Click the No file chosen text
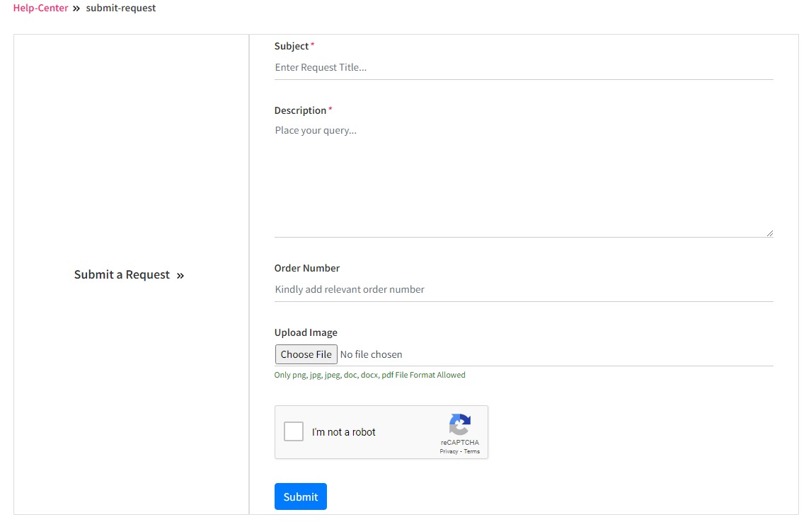Viewport: 811px width, 529px height. [371, 354]
